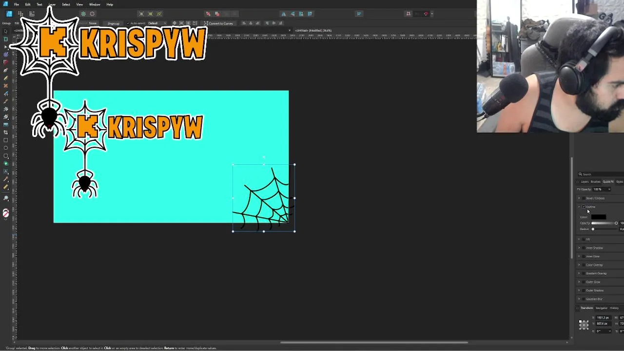Adjust the Outline Radius slider
Viewport: 624px width, 351px height.
pyautogui.click(x=604, y=229)
